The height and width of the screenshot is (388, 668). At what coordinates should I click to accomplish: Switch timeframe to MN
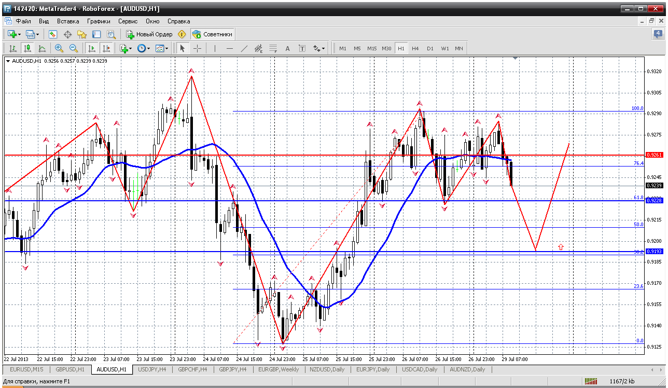click(459, 48)
